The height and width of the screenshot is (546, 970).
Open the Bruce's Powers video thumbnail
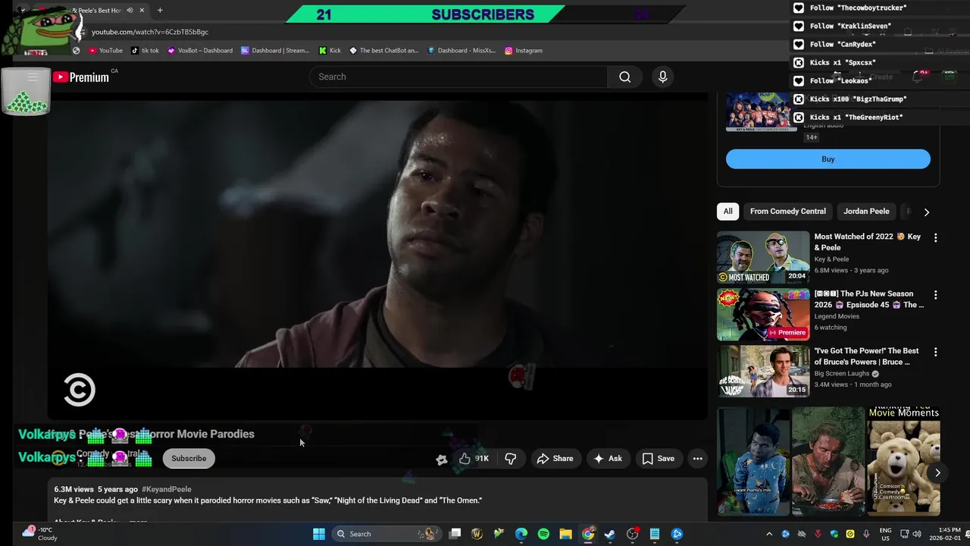click(763, 372)
